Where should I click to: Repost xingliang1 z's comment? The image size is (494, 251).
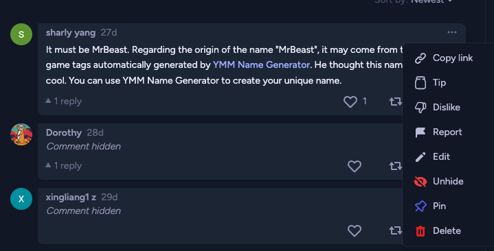396,230
